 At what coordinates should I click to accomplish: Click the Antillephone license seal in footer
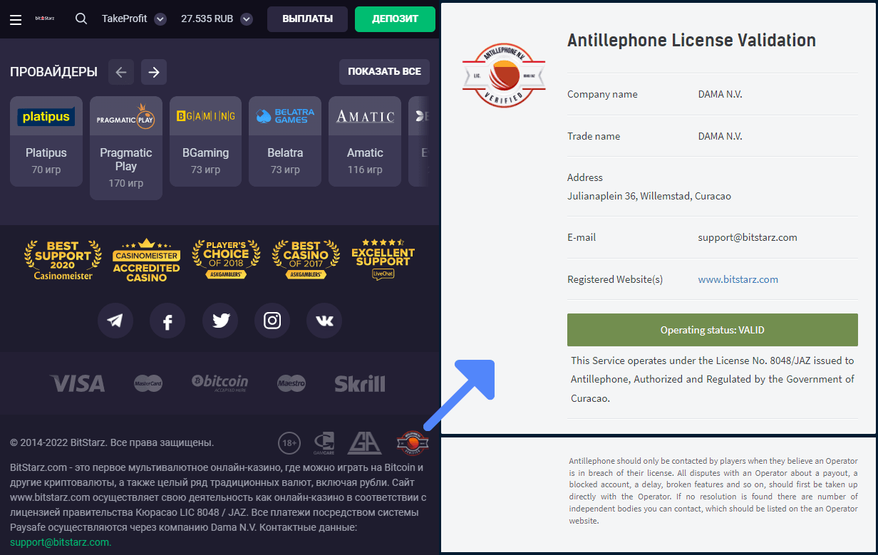pyautogui.click(x=413, y=443)
